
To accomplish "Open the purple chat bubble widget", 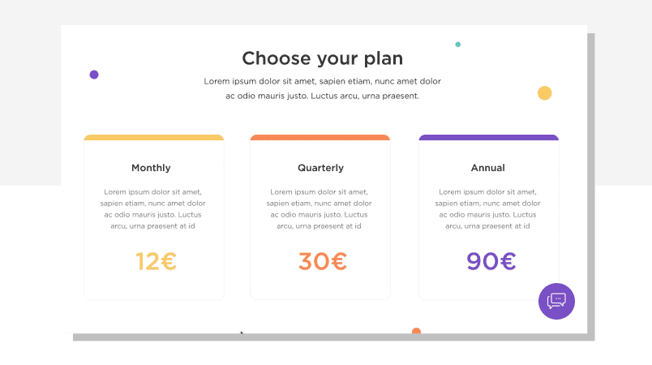I will (556, 301).
